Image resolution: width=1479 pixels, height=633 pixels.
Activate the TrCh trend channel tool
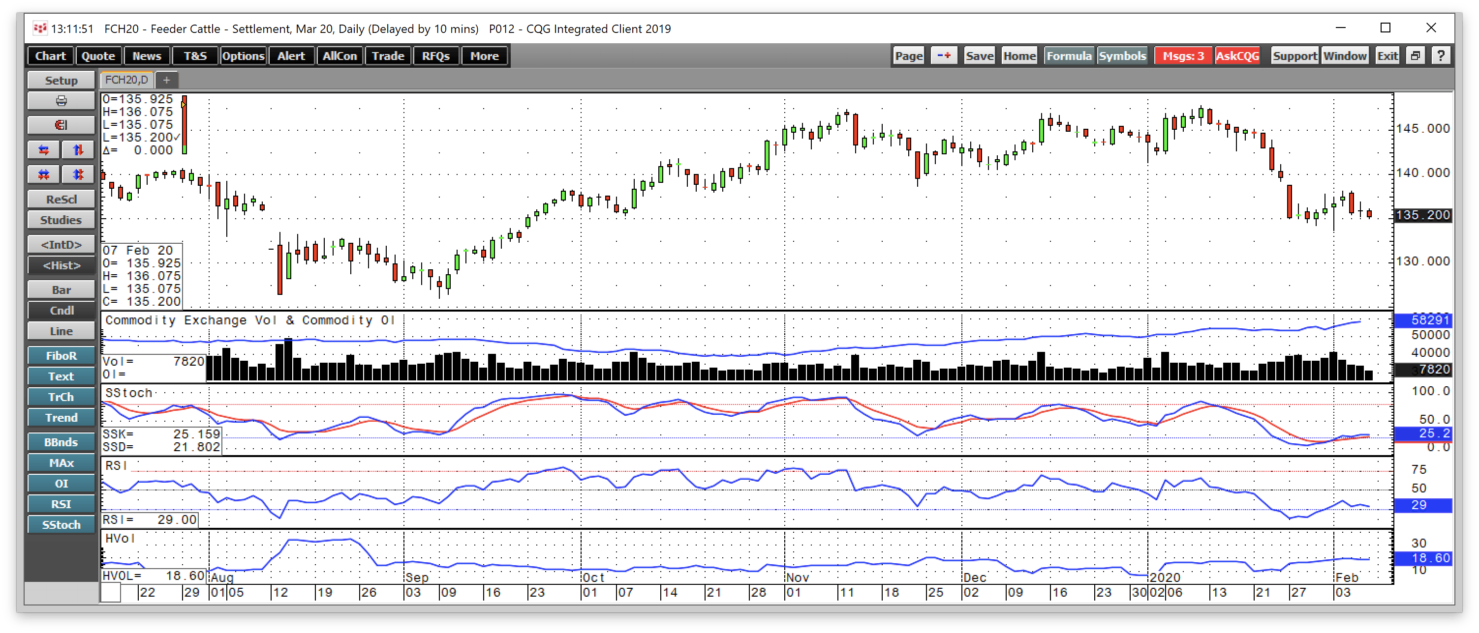61,397
